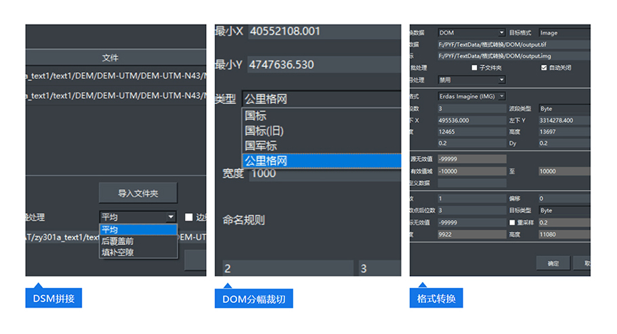This screenshot has height=334, width=617.
Task: Uncheck the 自动关闭 checkbox
Action: pos(544,68)
